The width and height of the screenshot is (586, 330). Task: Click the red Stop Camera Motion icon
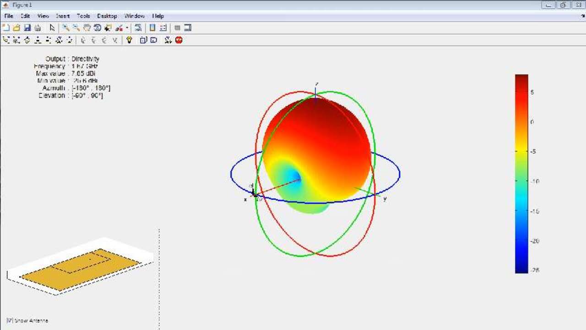(179, 40)
